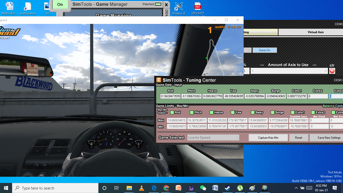Open the Paint palette taskbar icon
The image size is (343, 193).
(x=252, y=188)
